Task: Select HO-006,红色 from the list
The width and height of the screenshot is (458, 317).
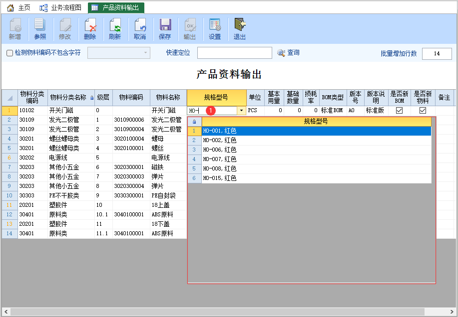Action: 316,150
